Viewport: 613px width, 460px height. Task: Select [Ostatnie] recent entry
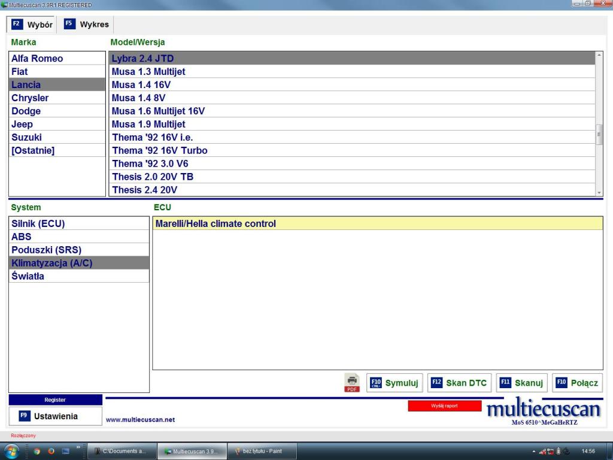click(57, 150)
